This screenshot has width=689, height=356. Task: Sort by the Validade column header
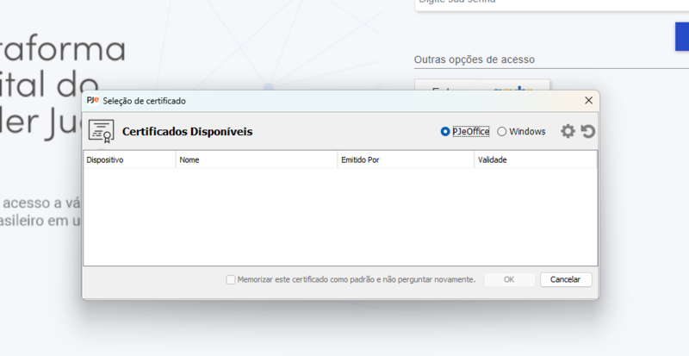tap(536, 159)
